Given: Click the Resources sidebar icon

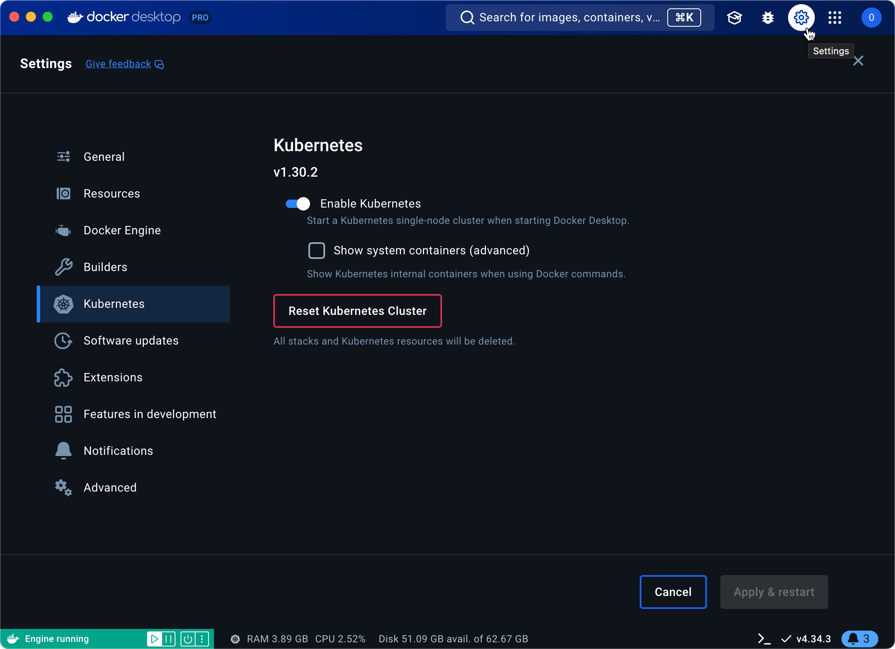Looking at the screenshot, I should pos(64,193).
